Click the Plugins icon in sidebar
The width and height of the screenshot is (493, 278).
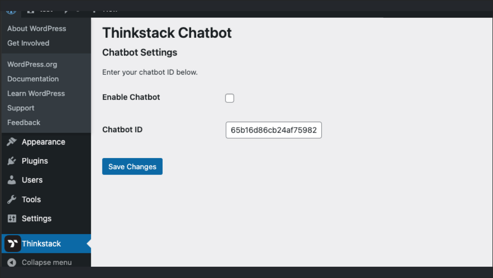tap(12, 160)
